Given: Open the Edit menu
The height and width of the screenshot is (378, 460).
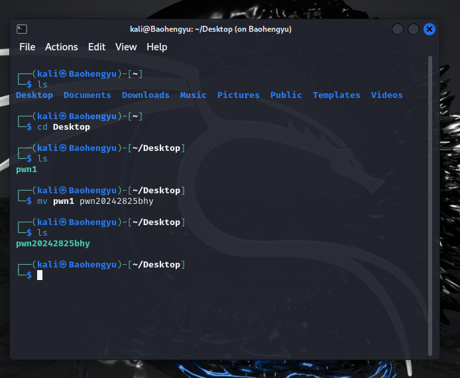Looking at the screenshot, I should point(97,47).
